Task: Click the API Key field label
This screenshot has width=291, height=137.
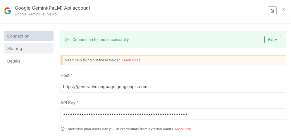Action: (x=68, y=103)
